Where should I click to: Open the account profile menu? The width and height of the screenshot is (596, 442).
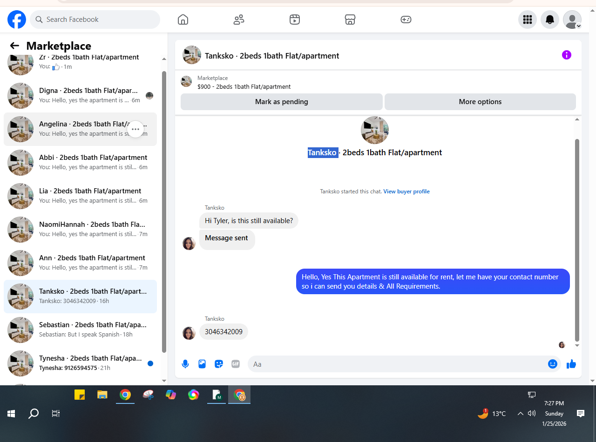coord(572,20)
